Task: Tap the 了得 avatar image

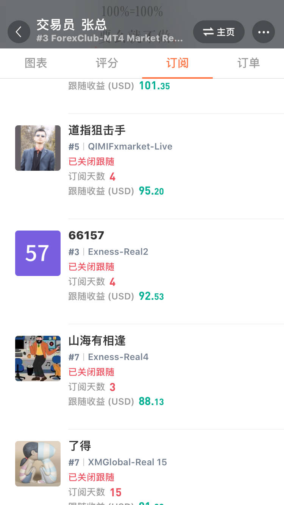Action: click(38, 464)
